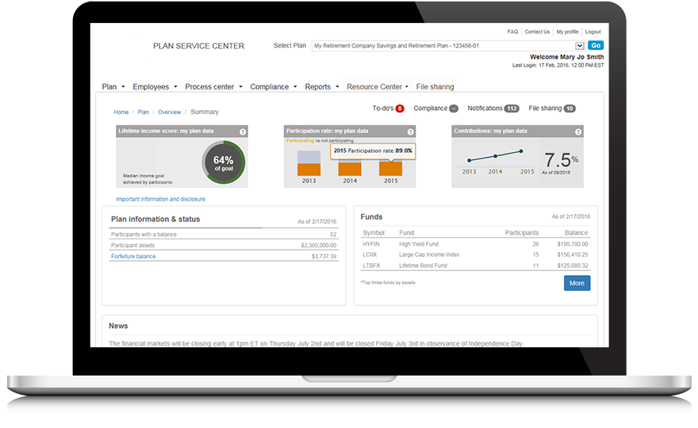Open Important information and disclosure link
This screenshot has width=698, height=428.
(x=160, y=200)
